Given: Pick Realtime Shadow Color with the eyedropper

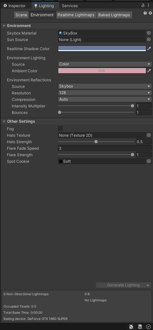Looking at the screenshot, I should [149, 48].
